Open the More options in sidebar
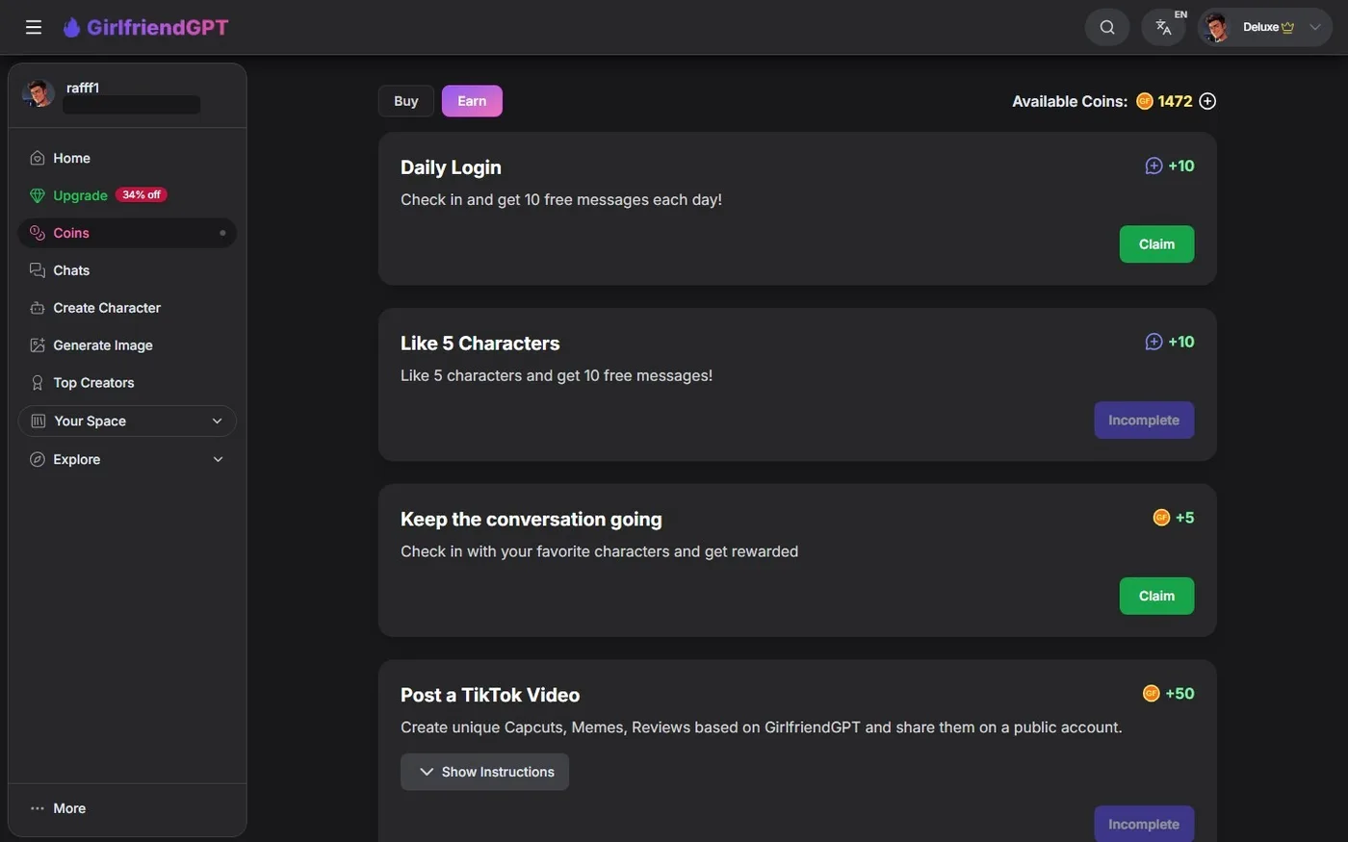 (x=59, y=808)
